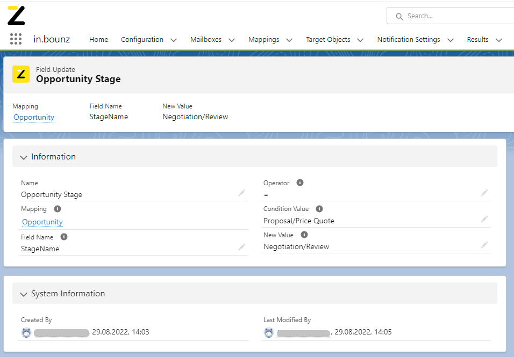514x357 pixels.
Task: Edit the Name field with pencil icon
Action: 242,193
